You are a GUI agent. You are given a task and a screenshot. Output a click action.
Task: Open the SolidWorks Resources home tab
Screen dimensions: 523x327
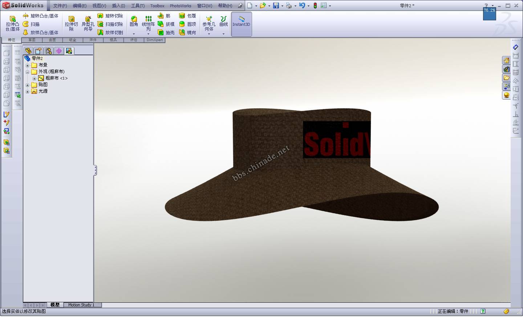[x=506, y=60]
